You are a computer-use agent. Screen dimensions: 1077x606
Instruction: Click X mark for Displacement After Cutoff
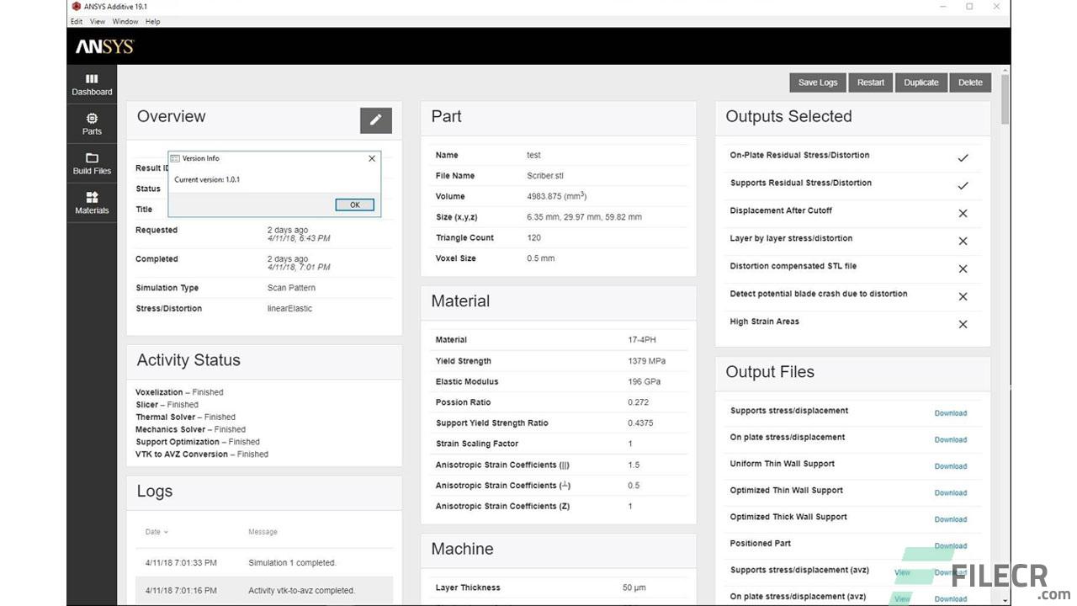963,213
